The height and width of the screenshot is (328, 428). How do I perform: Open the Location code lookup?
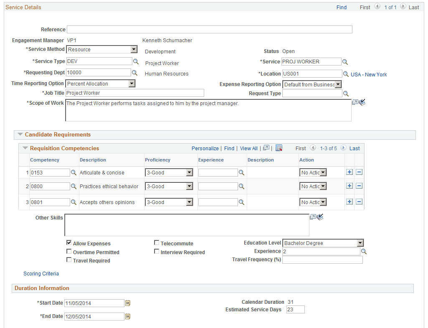point(346,73)
